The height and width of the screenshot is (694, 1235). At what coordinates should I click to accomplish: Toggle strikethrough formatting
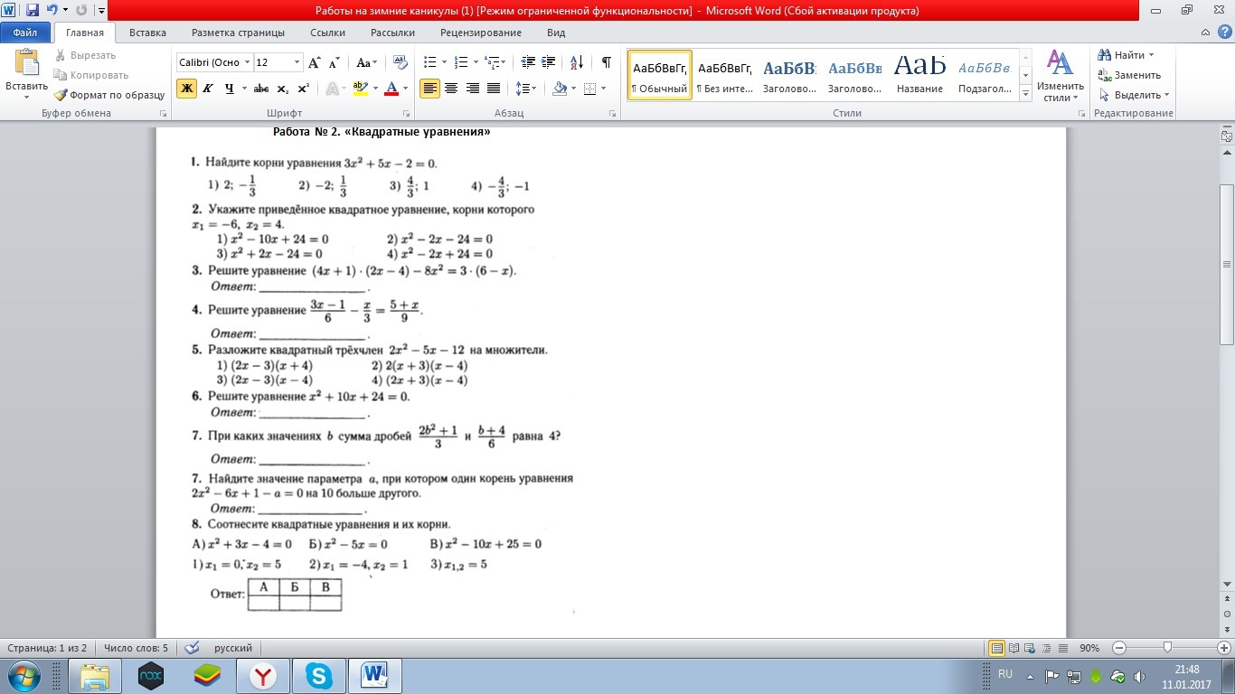(261, 89)
